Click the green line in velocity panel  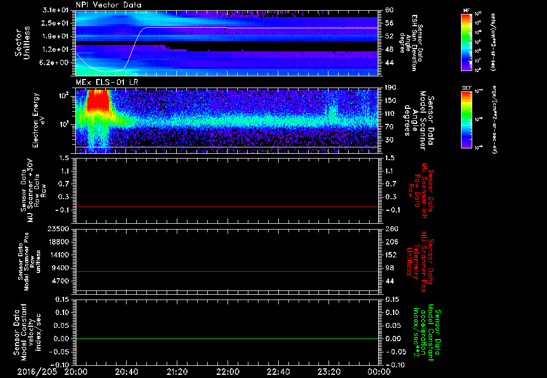[226, 338]
